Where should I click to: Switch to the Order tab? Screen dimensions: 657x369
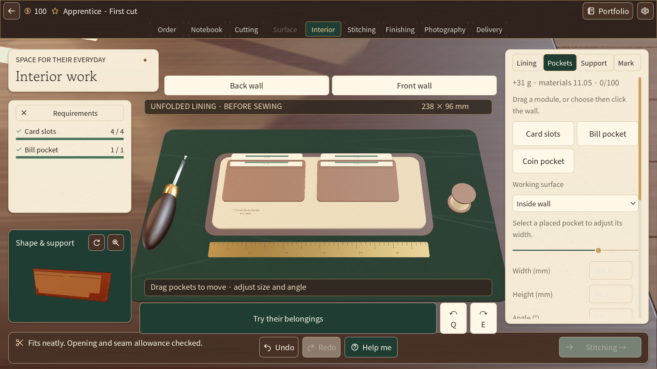pyautogui.click(x=167, y=29)
